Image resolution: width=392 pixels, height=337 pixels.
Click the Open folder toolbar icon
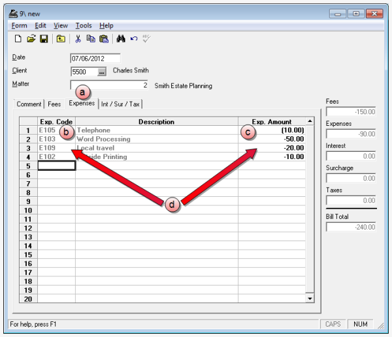pyautogui.click(x=31, y=39)
